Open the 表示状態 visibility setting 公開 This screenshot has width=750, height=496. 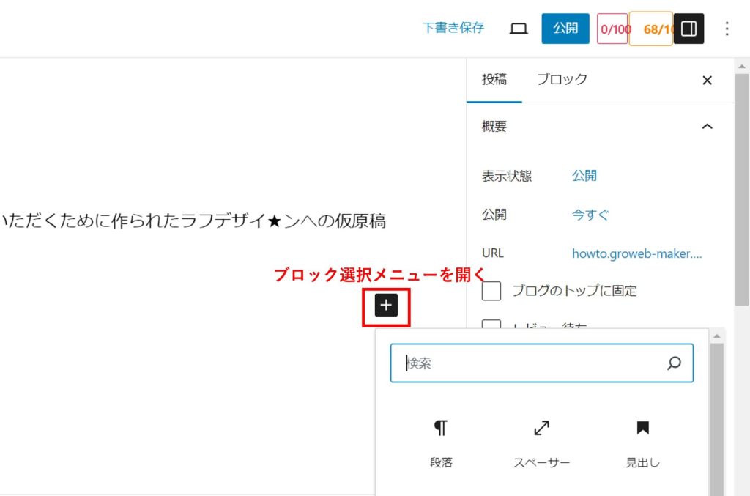tap(584, 176)
